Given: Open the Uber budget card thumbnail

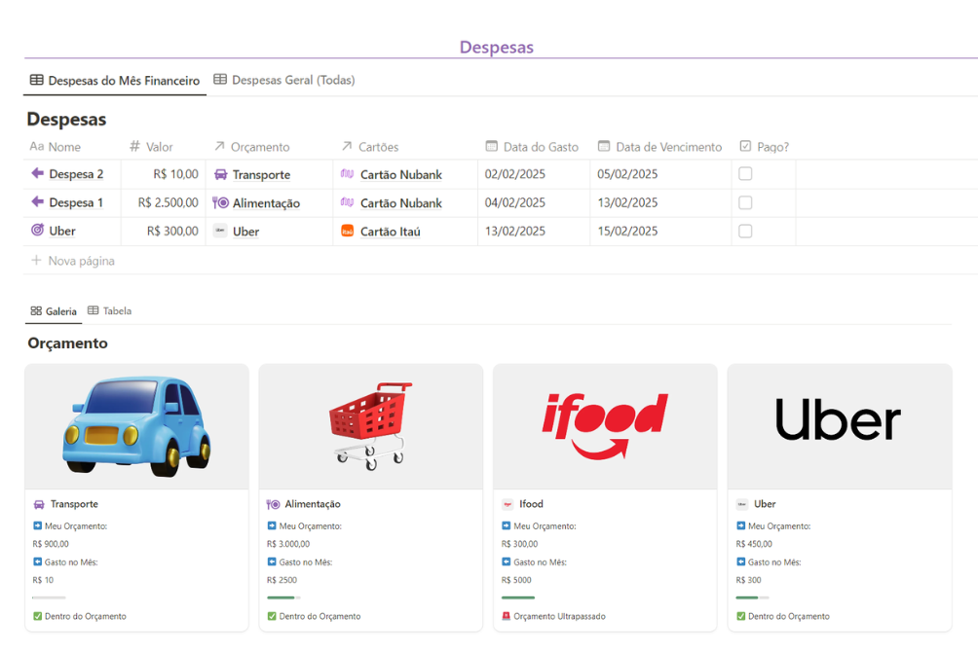Looking at the screenshot, I should click(839, 426).
